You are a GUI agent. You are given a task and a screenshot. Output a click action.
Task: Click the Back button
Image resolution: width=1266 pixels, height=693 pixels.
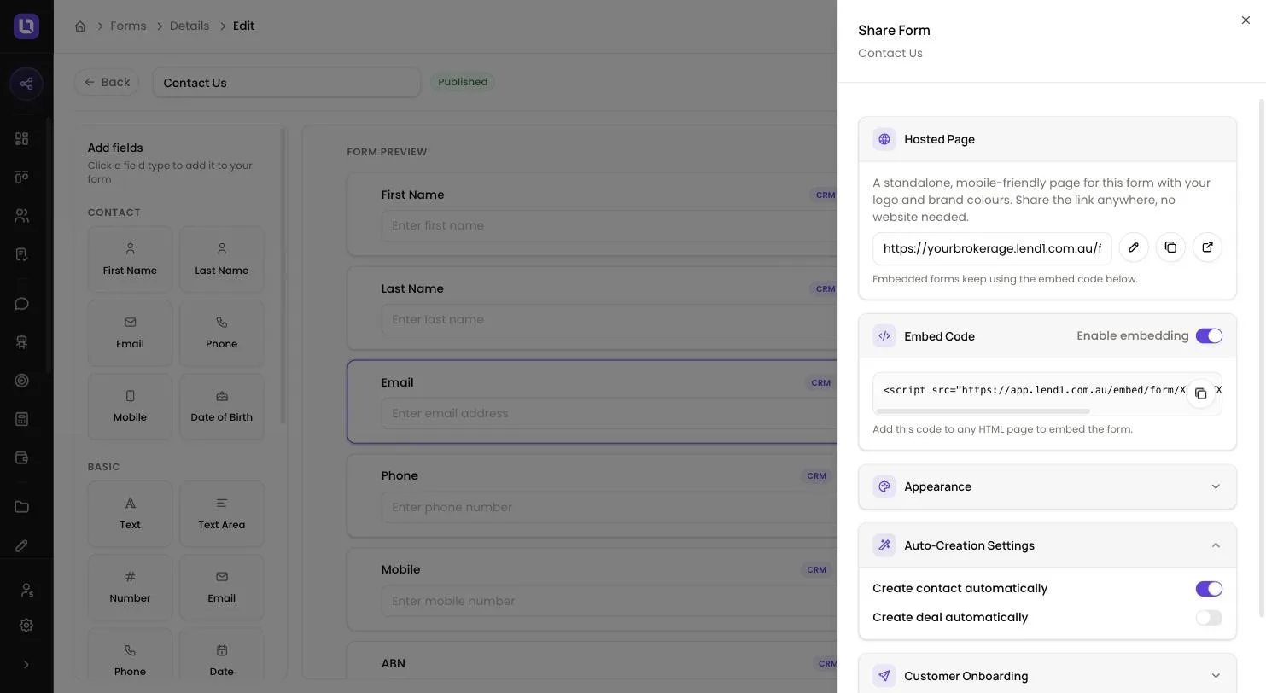tap(107, 82)
